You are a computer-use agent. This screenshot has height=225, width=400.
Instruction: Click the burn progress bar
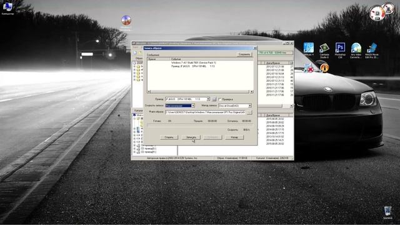[x=200, y=125]
